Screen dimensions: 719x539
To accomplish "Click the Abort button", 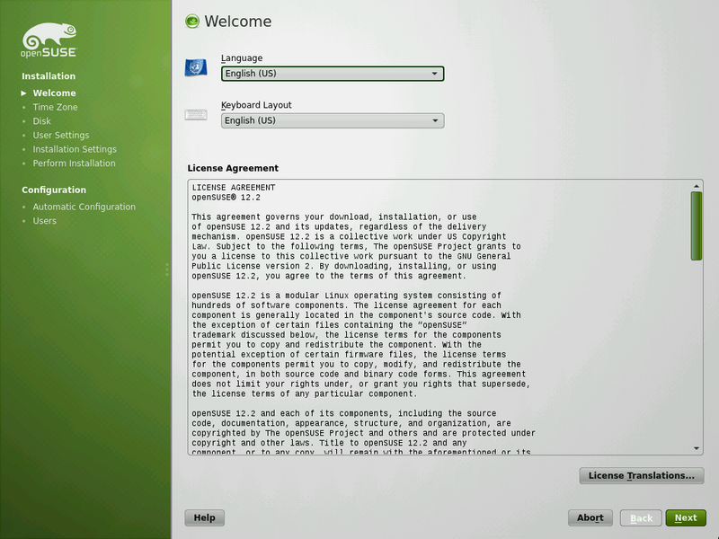I will click(590, 518).
